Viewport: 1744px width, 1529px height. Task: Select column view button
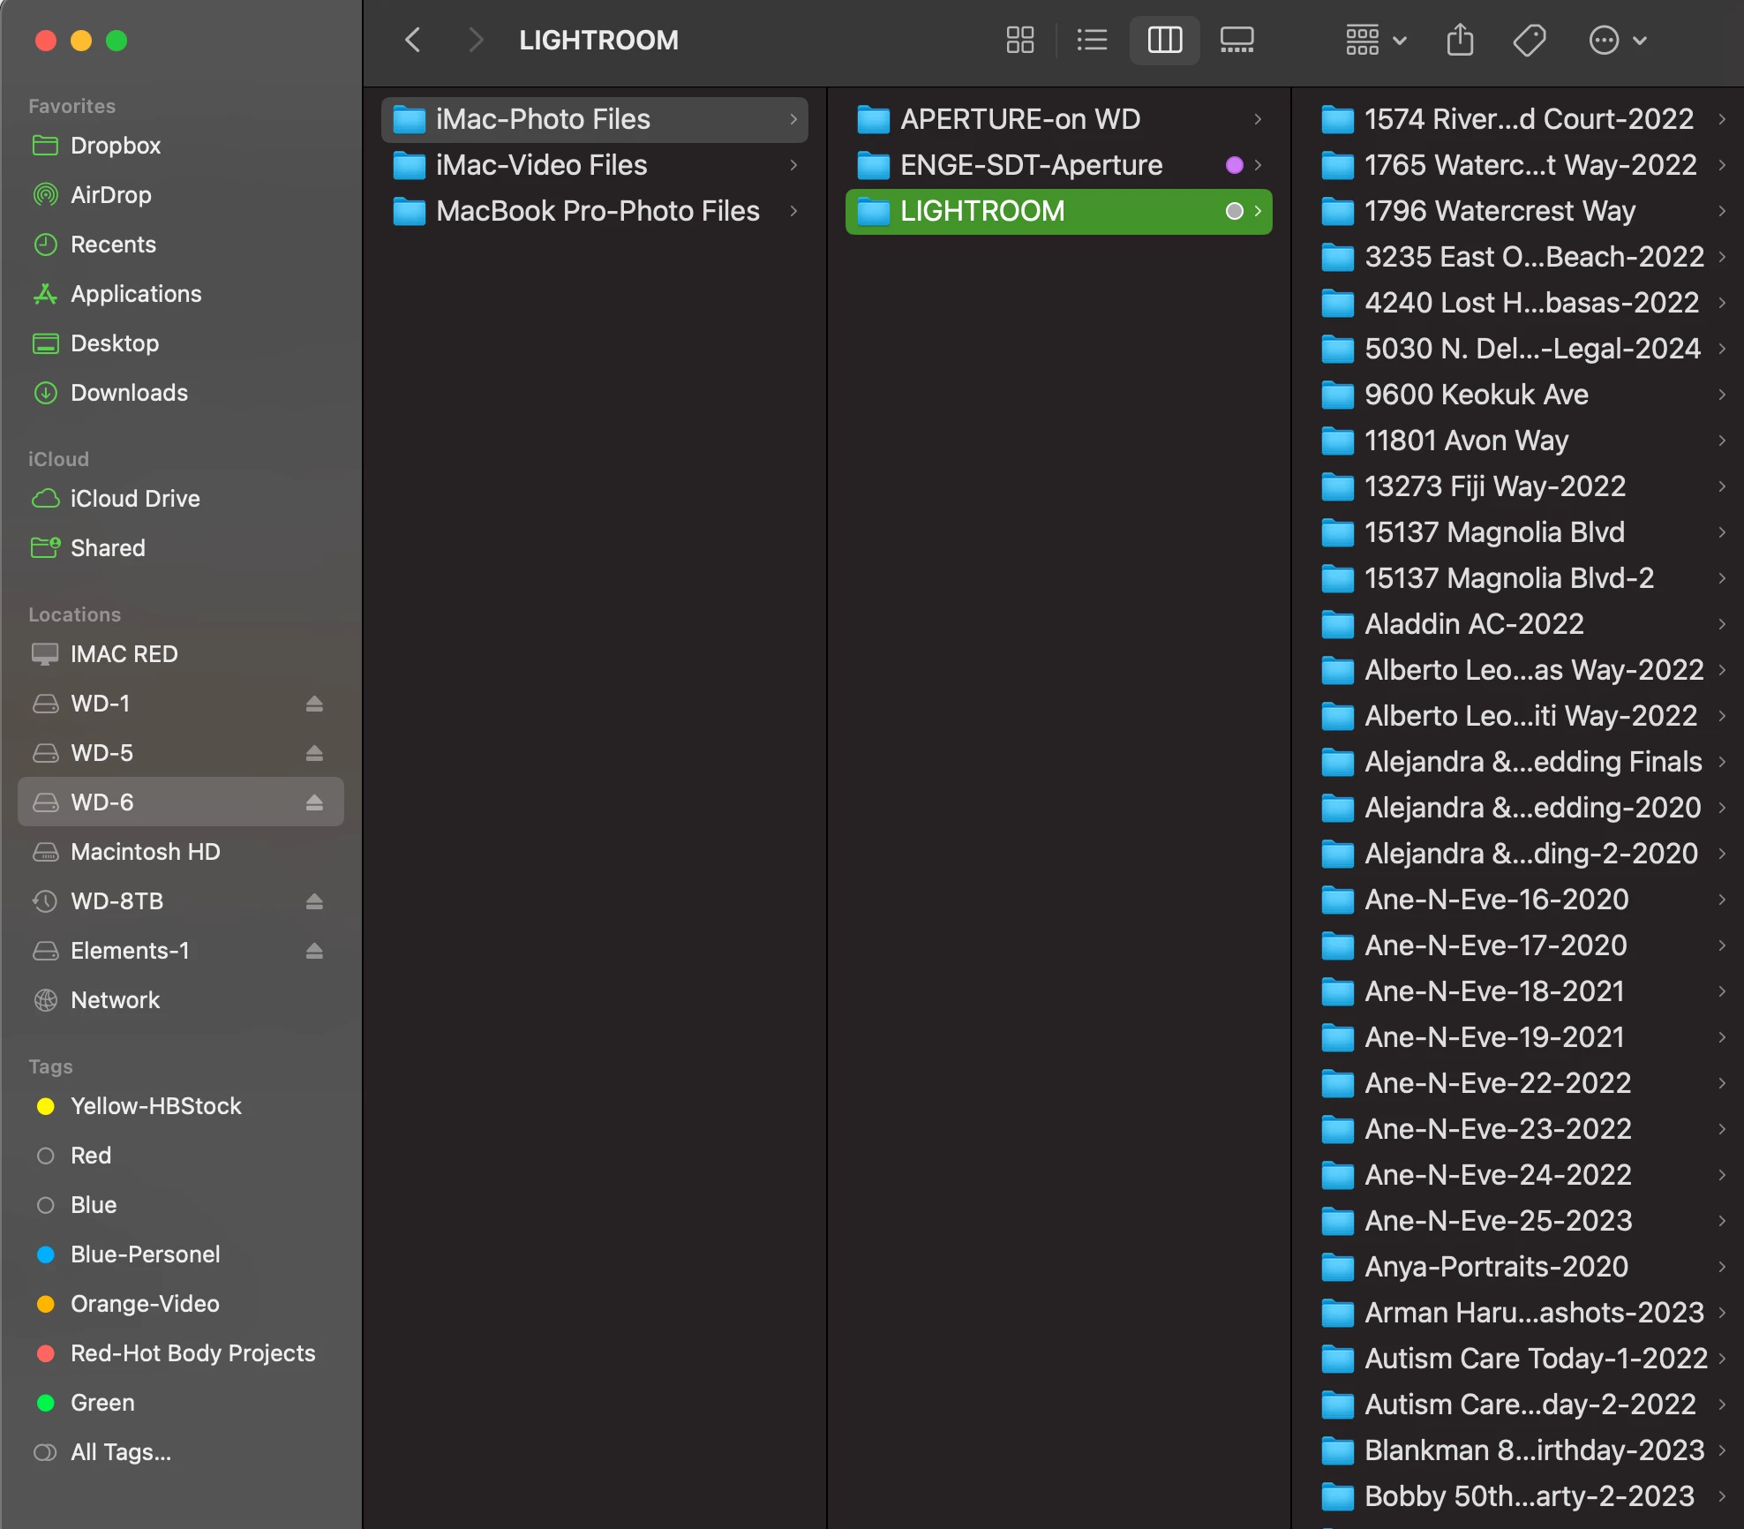pos(1164,40)
